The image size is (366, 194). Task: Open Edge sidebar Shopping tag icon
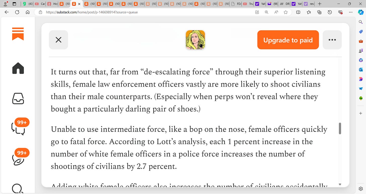361,32
